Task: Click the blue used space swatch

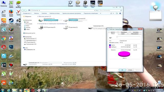Action: pyautogui.click(x=110, y=45)
